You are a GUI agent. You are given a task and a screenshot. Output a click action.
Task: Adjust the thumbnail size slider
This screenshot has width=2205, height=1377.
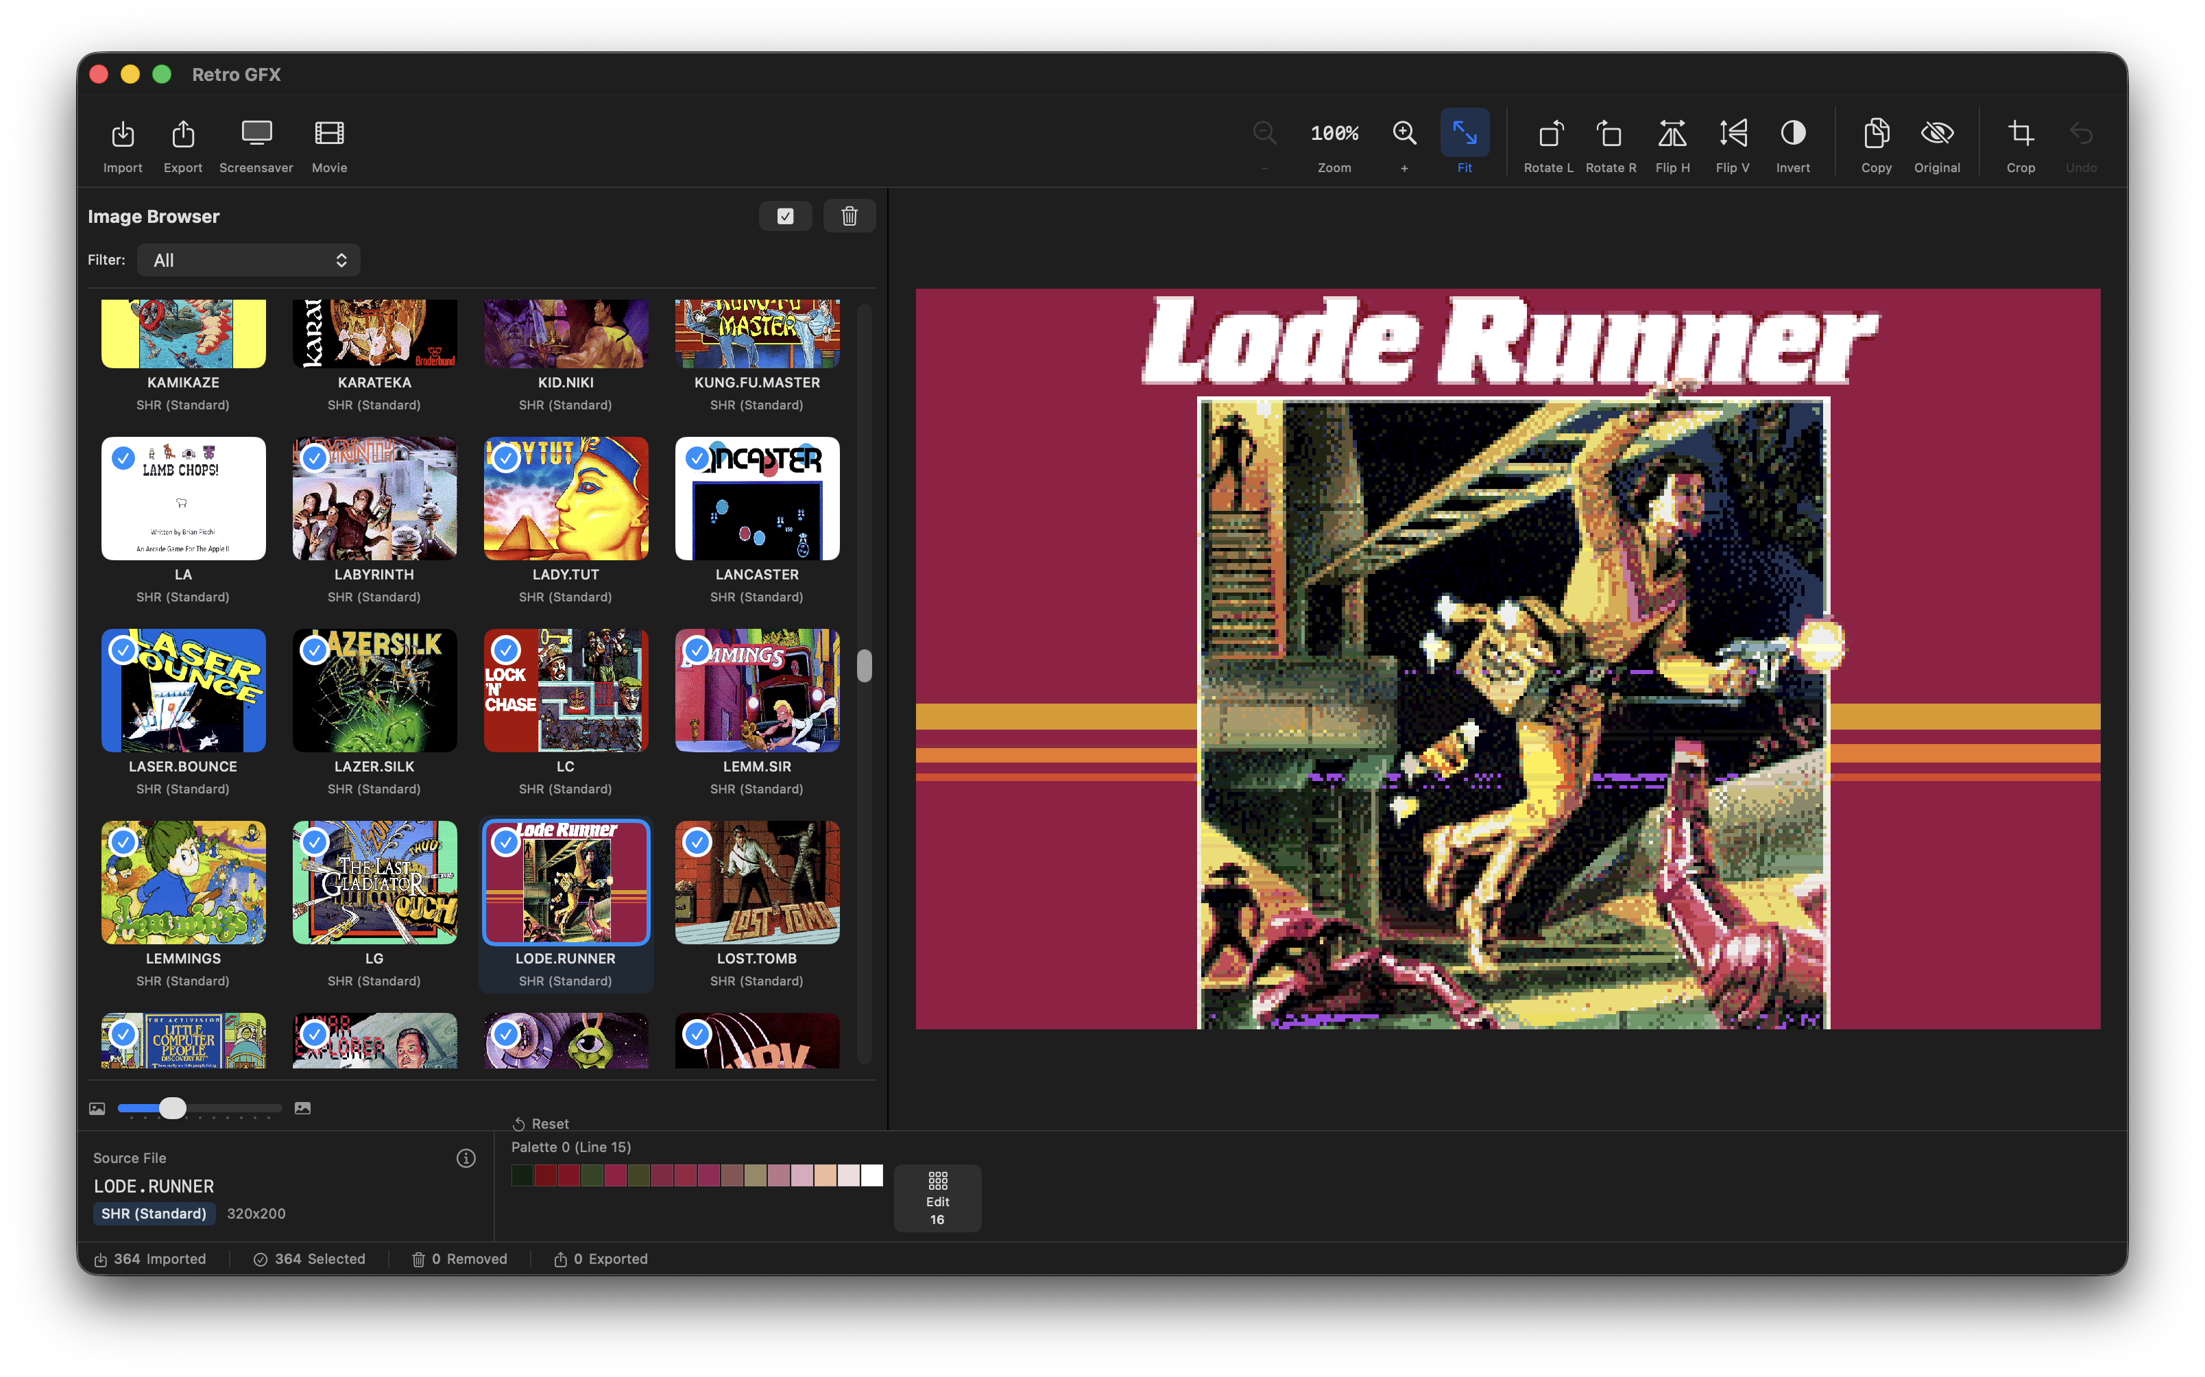coord(173,1108)
